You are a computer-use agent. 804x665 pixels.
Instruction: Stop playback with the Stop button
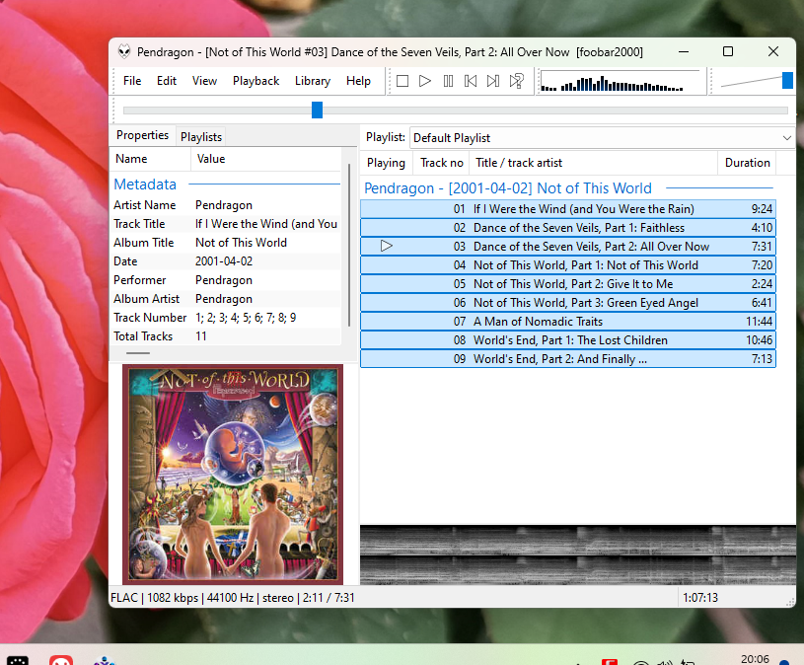tap(402, 81)
